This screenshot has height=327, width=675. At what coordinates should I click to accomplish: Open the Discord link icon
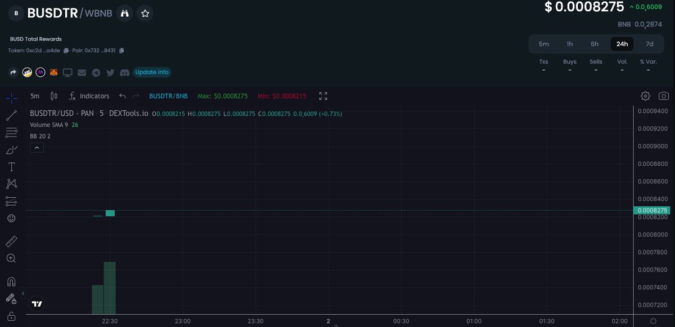(x=124, y=72)
